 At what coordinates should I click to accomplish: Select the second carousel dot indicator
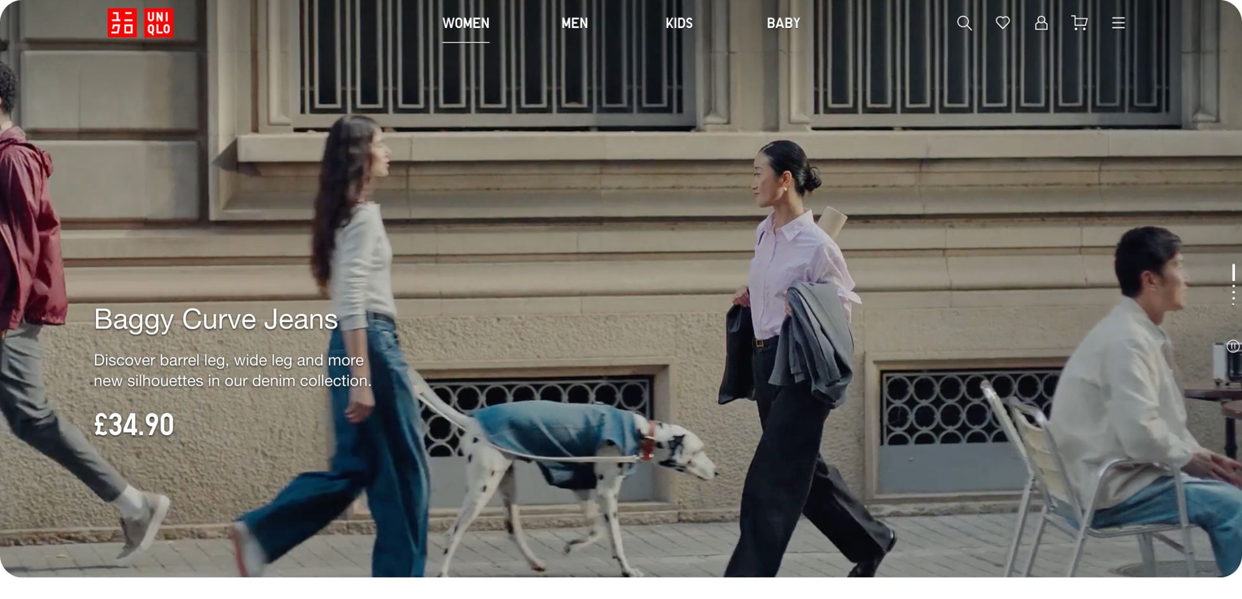(1233, 286)
